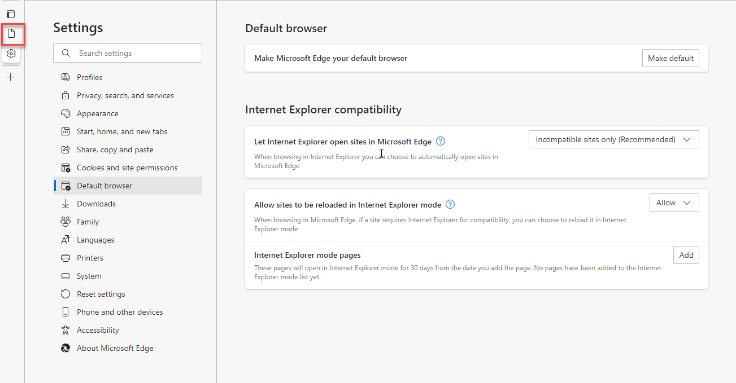736x383 pixels.
Task: Click the Cookies and site permissions icon
Action: point(66,168)
